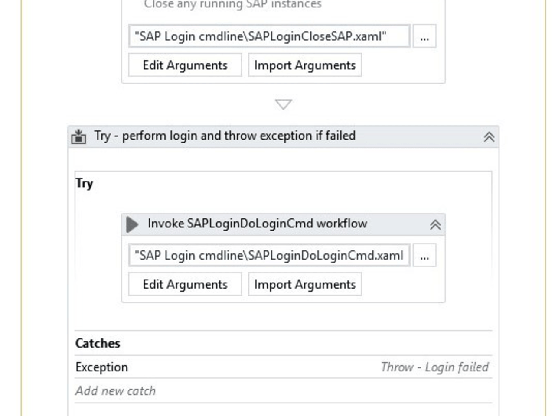Click the Try section label

pos(84,183)
